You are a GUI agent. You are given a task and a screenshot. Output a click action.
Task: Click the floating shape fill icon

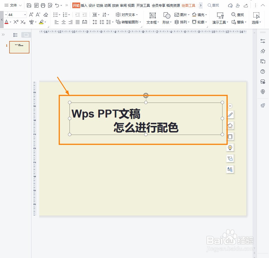(x=230, y=126)
